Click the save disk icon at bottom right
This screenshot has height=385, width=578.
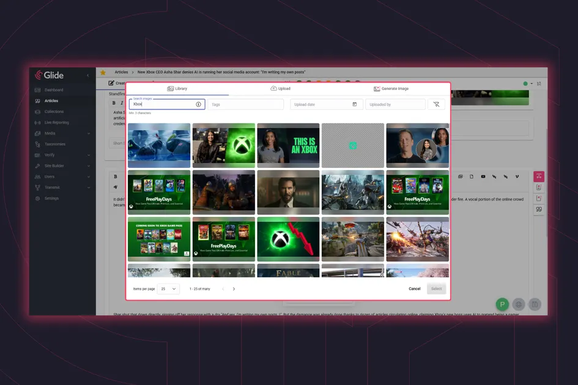[x=535, y=304]
